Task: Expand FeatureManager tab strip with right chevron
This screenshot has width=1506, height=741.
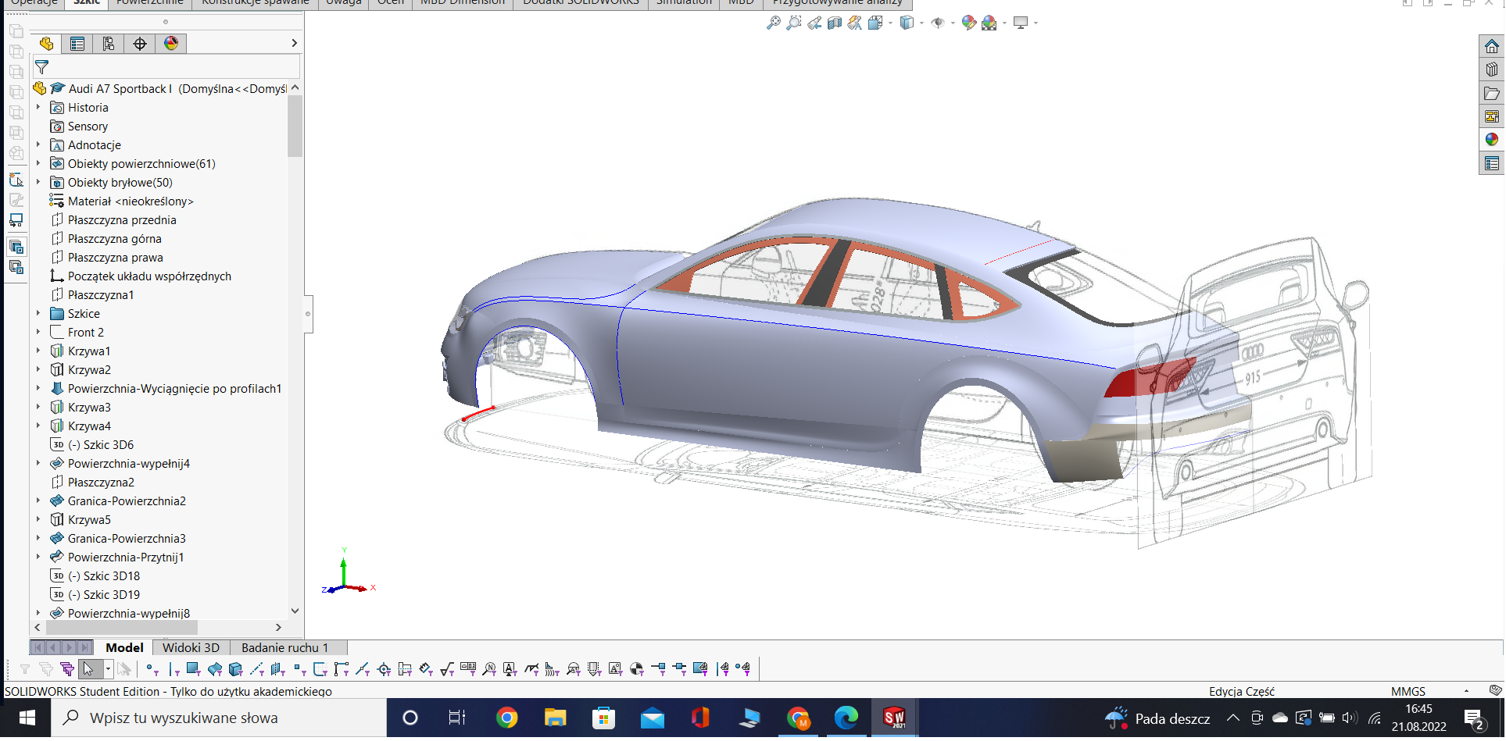Action: [294, 43]
